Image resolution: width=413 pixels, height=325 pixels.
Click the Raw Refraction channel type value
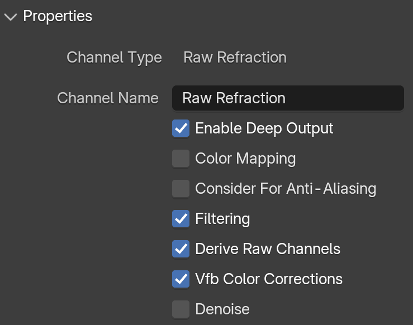[235, 58]
